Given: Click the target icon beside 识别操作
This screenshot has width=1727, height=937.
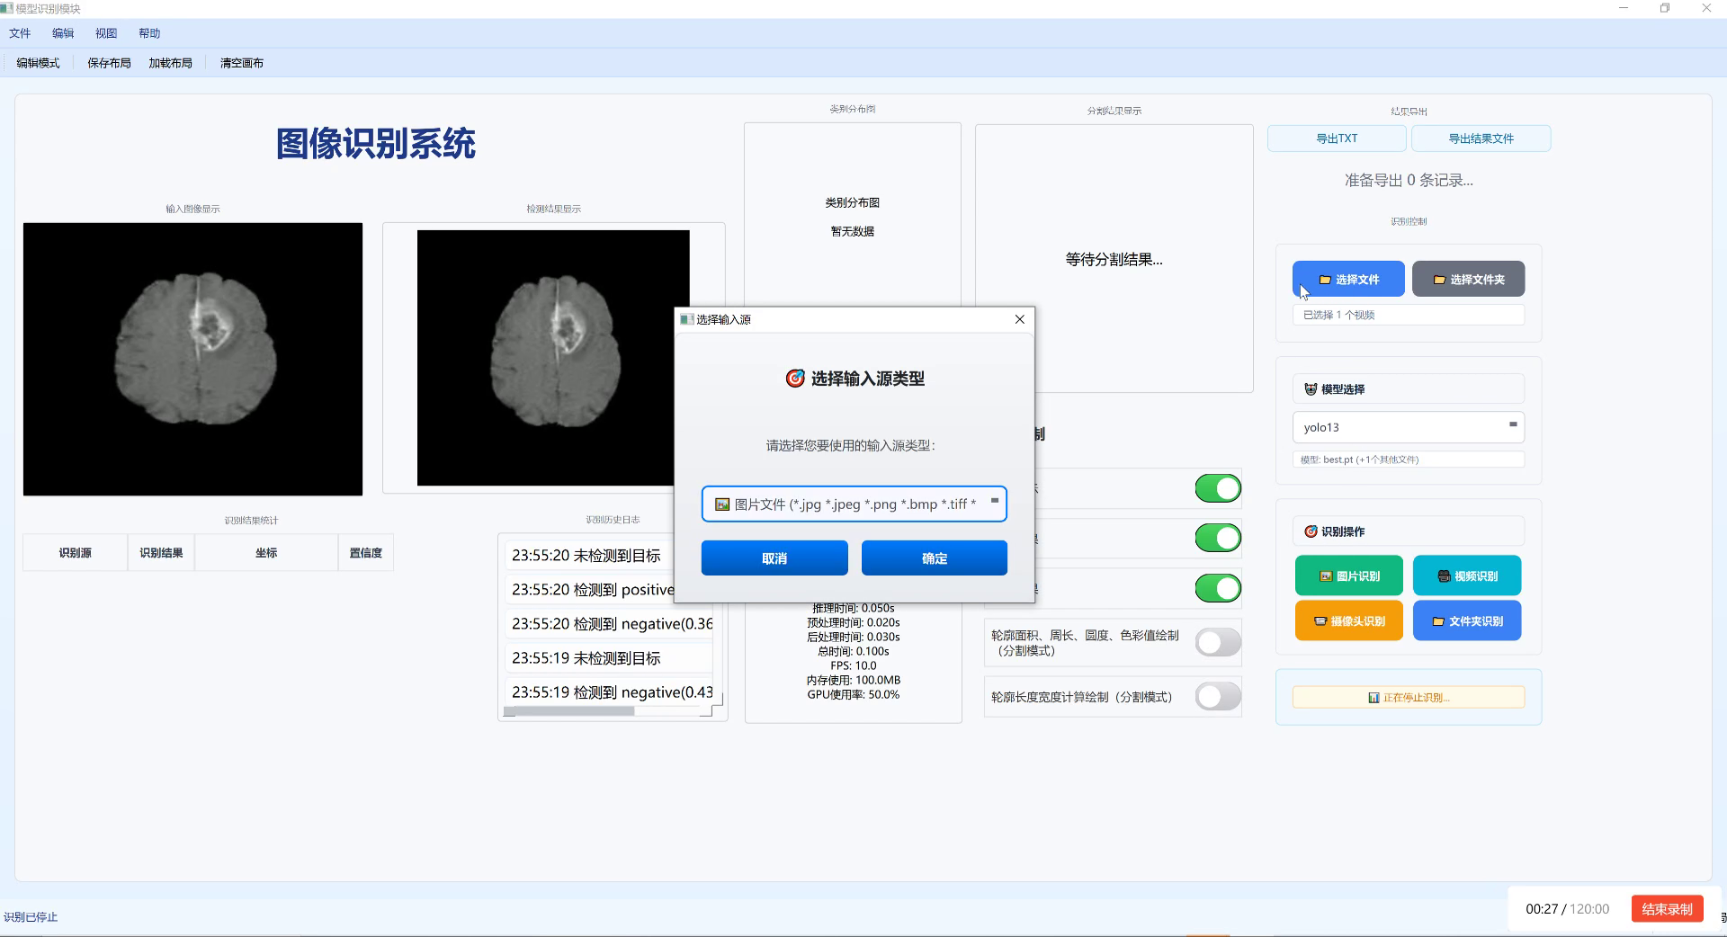Looking at the screenshot, I should click(1311, 531).
